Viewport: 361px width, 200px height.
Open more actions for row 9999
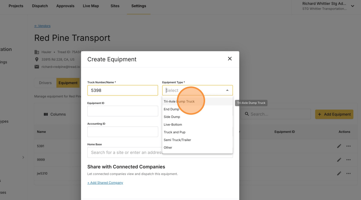coord(348,160)
